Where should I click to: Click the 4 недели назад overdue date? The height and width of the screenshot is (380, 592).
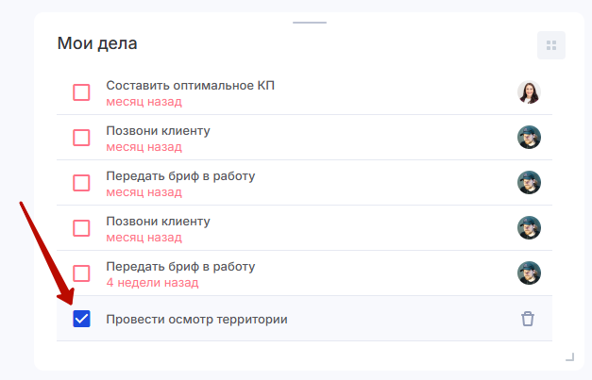coord(152,282)
